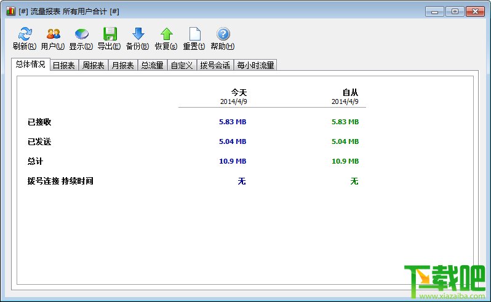Click the app icon in title bar
The height and width of the screenshot is (302, 491).
point(10,11)
